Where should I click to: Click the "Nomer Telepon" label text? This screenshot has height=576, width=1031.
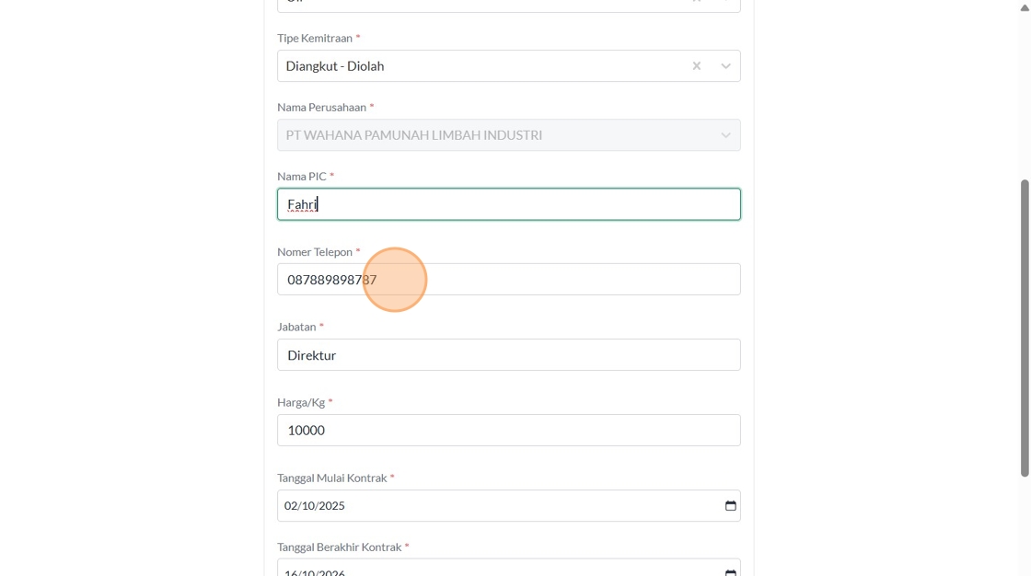[315, 252]
